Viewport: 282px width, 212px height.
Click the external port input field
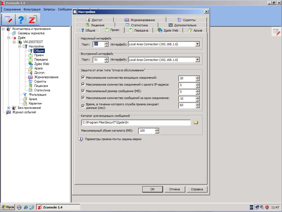point(99,44)
